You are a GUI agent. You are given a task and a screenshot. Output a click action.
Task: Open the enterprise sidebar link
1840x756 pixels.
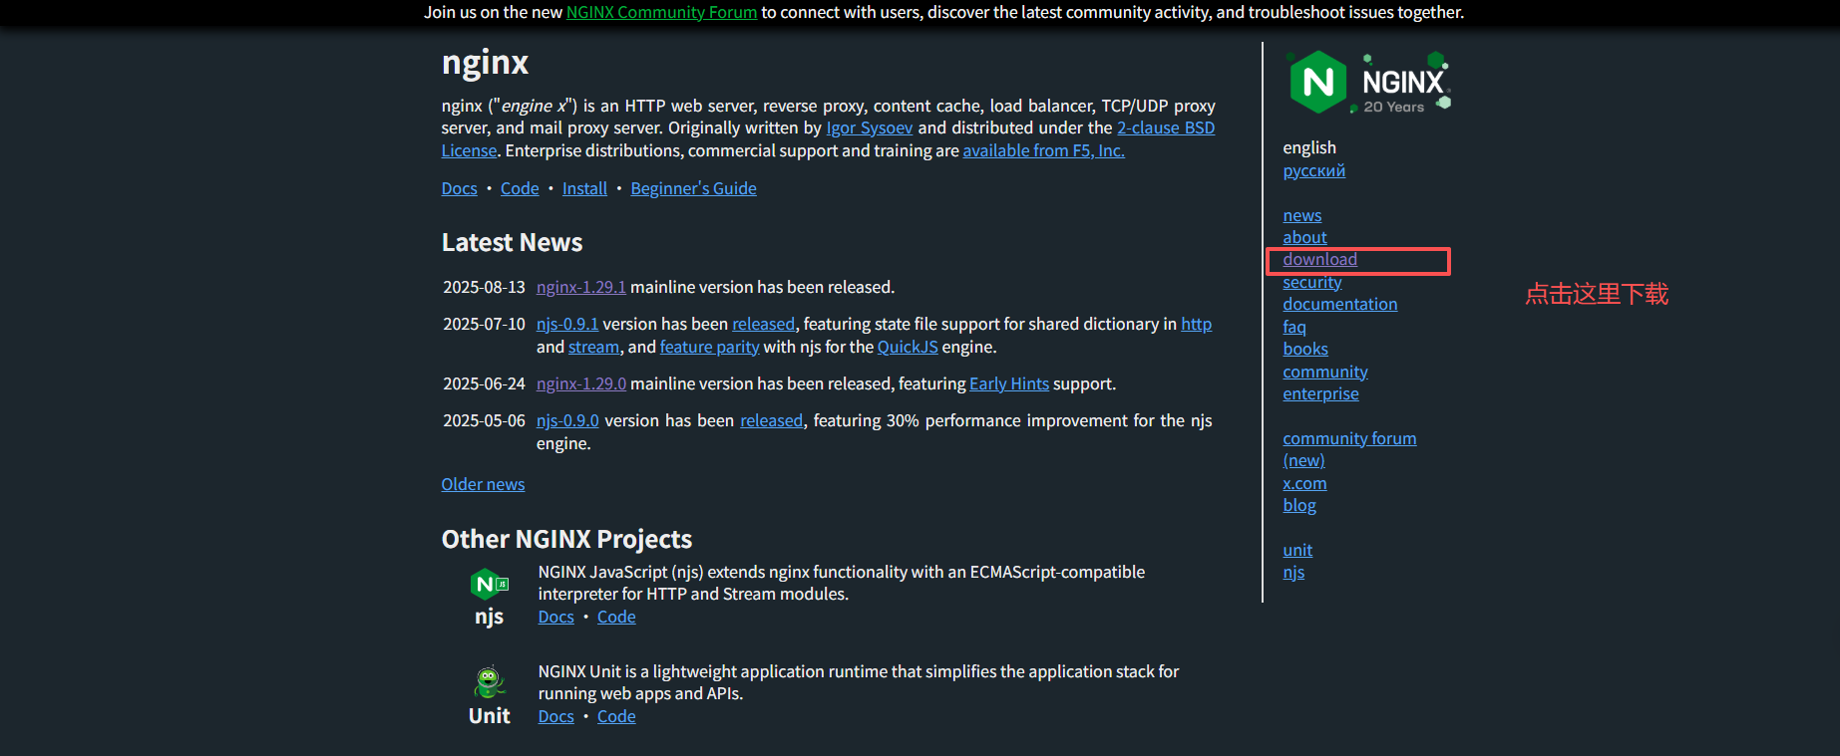click(1321, 393)
